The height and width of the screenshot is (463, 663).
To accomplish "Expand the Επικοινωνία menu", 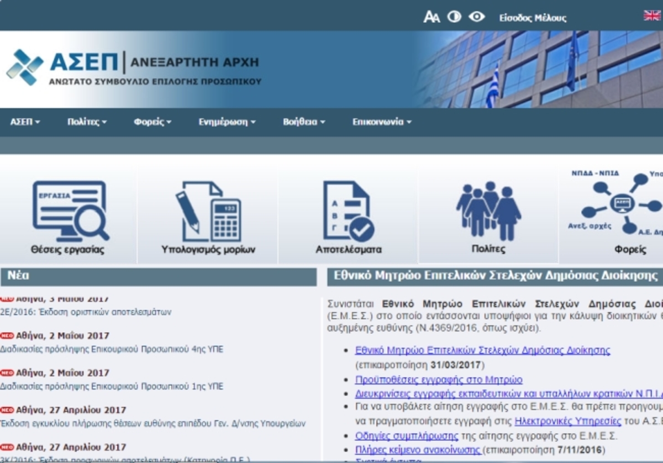I will point(382,122).
